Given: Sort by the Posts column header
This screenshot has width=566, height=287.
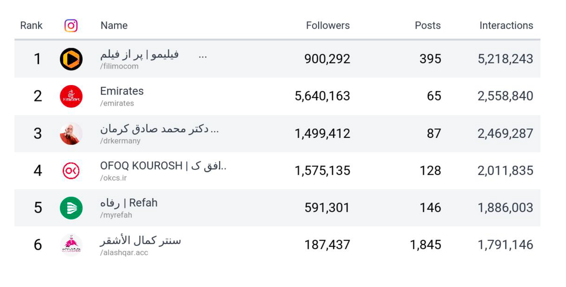Looking at the screenshot, I should (428, 25).
